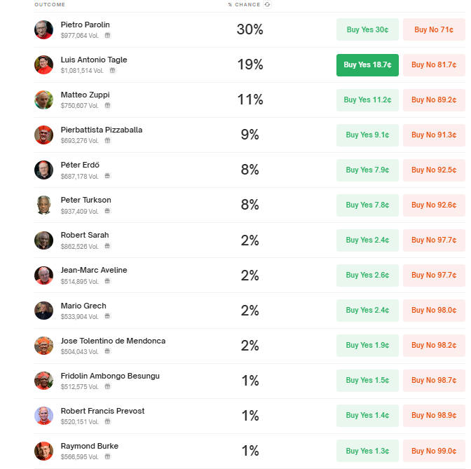Open Pietro Parolin's avatar photo
Image resolution: width=471 pixels, height=469 pixels.
[43, 29]
